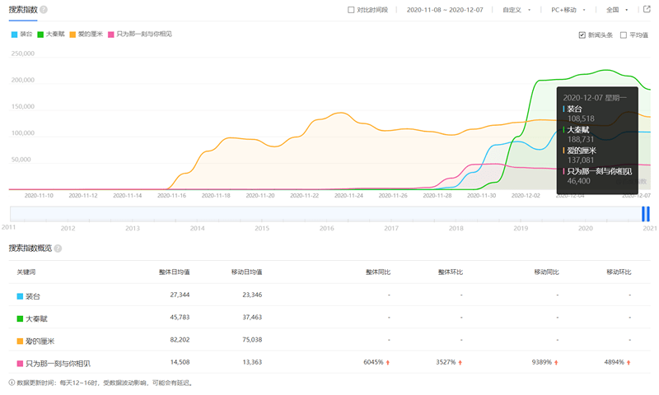Click red up arrow next to 6045%
This screenshot has height=395, width=659.
click(x=387, y=362)
